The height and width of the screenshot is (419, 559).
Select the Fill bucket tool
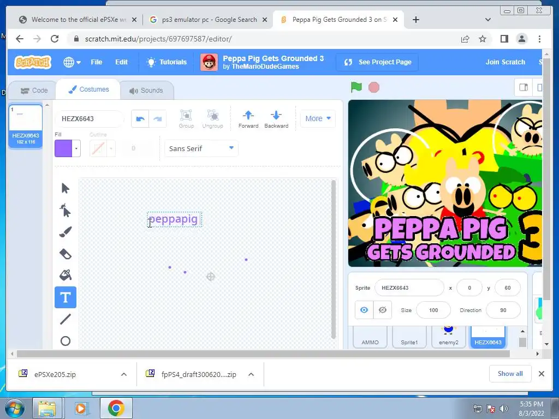[66, 276]
